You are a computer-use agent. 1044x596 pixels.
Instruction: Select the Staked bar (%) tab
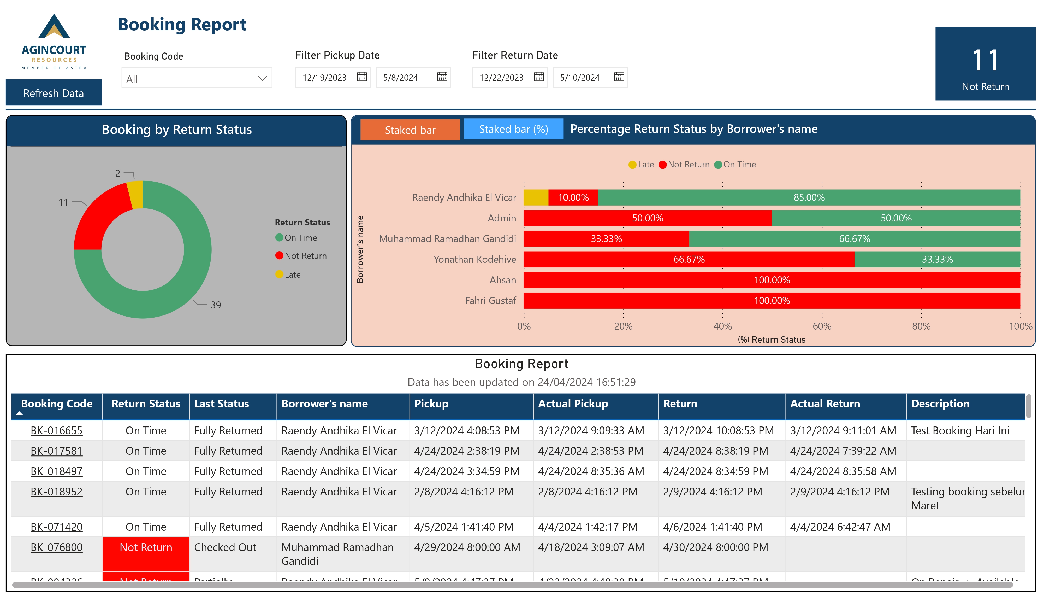513,129
